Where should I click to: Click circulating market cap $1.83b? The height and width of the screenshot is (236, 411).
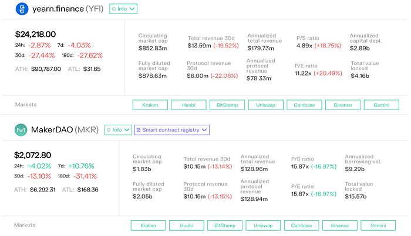pos(142,169)
